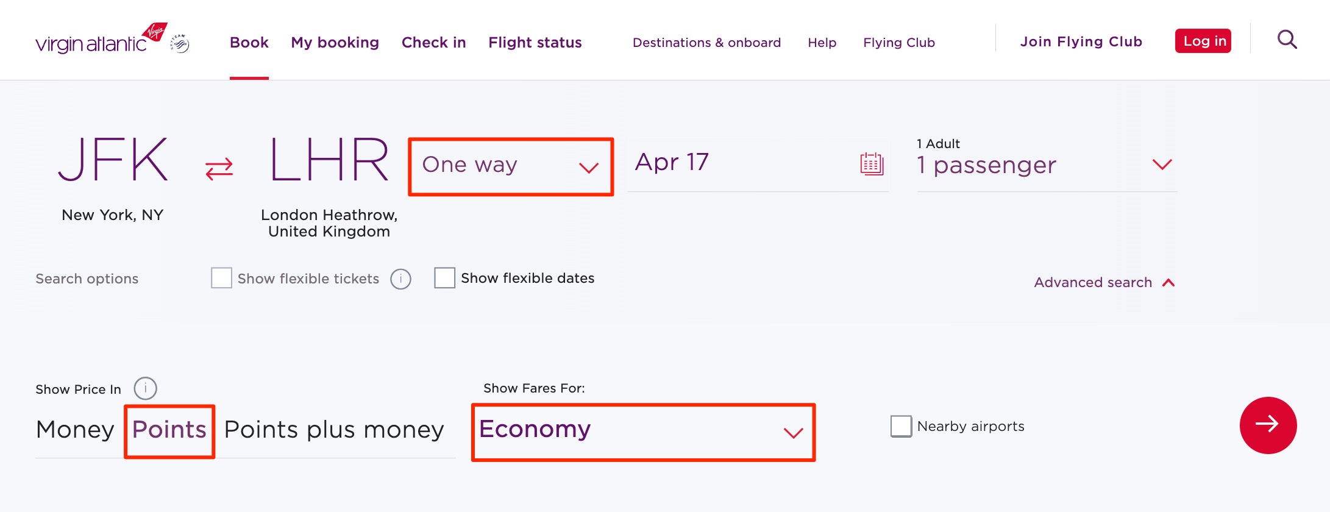Click the Show Price In info icon
1330x512 pixels.
coord(146,388)
